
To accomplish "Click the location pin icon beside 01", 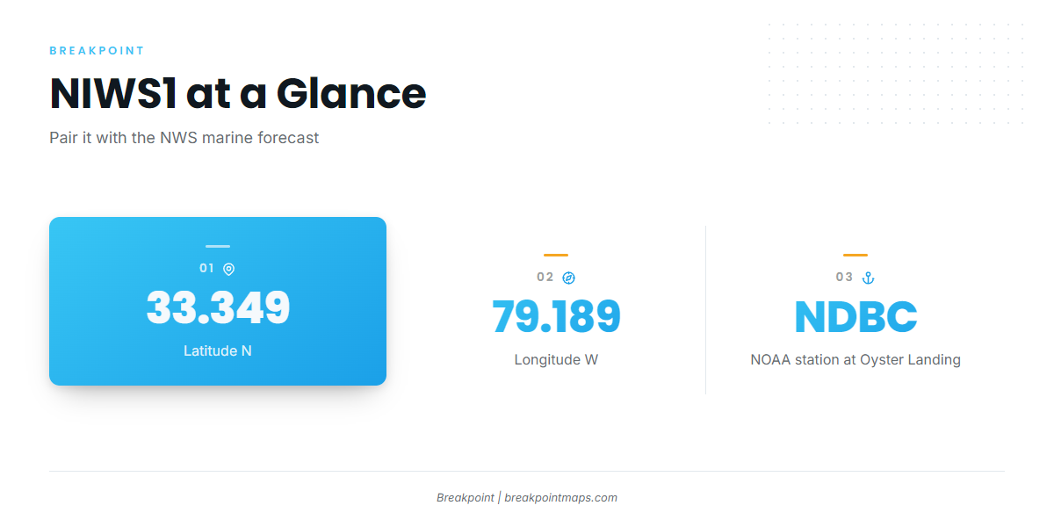I will [x=228, y=269].
